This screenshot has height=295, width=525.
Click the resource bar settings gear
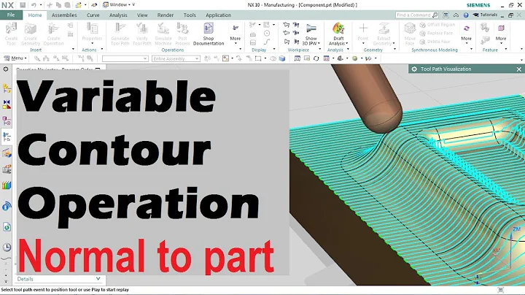(x=6, y=69)
